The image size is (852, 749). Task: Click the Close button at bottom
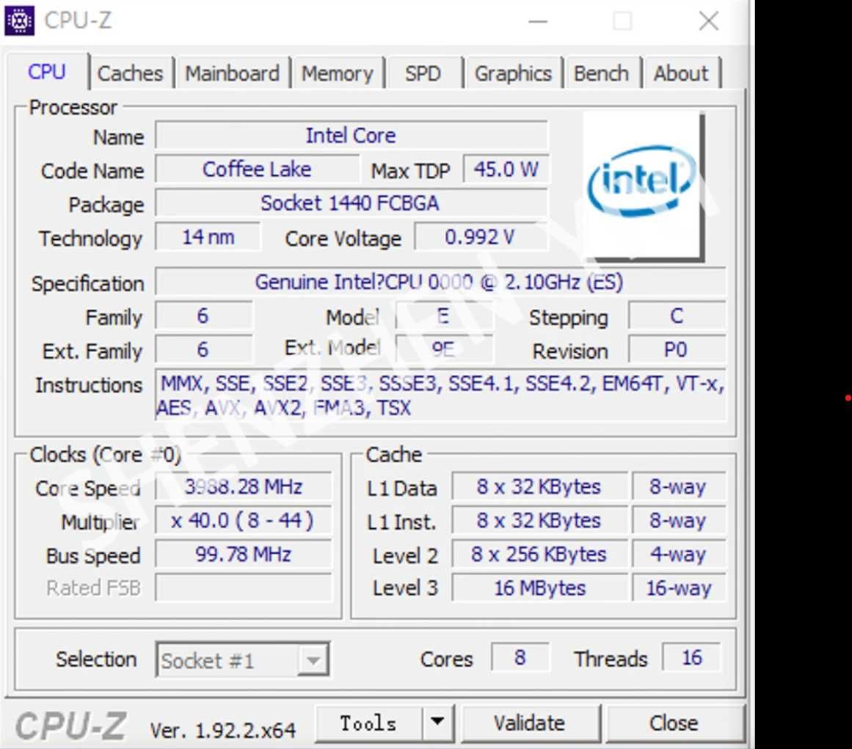pyautogui.click(x=674, y=723)
